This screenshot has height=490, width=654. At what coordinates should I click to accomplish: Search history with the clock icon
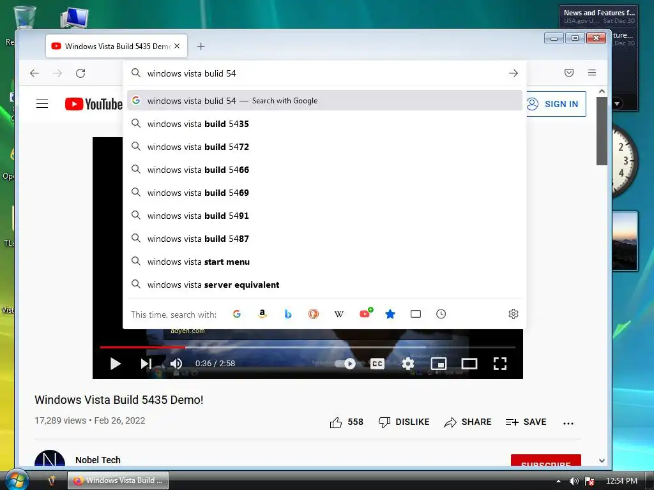[x=441, y=314]
